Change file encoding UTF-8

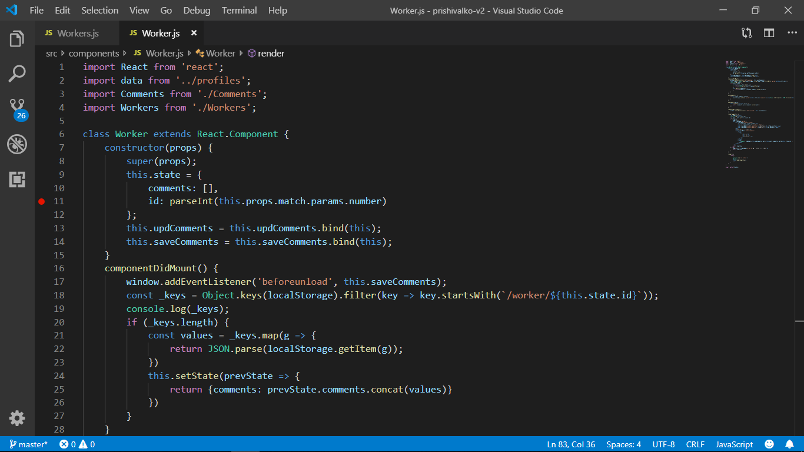coord(664,444)
